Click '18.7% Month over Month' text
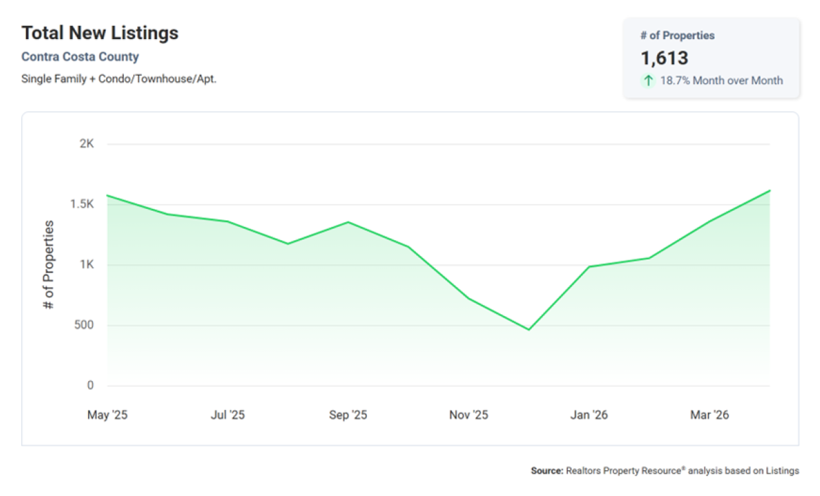 (721, 81)
